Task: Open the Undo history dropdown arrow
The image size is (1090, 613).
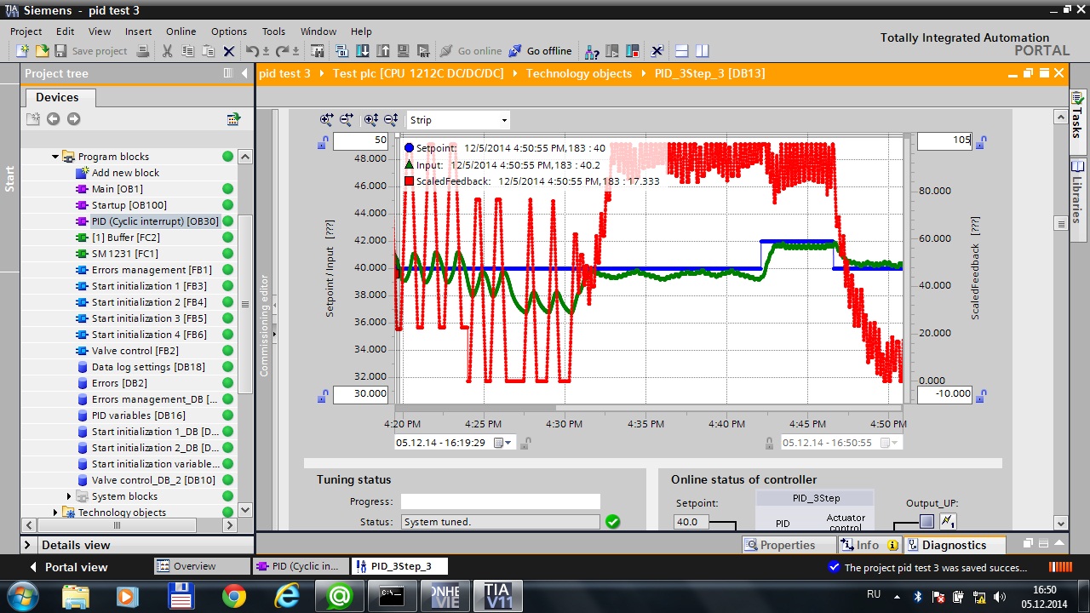Action: click(266, 51)
